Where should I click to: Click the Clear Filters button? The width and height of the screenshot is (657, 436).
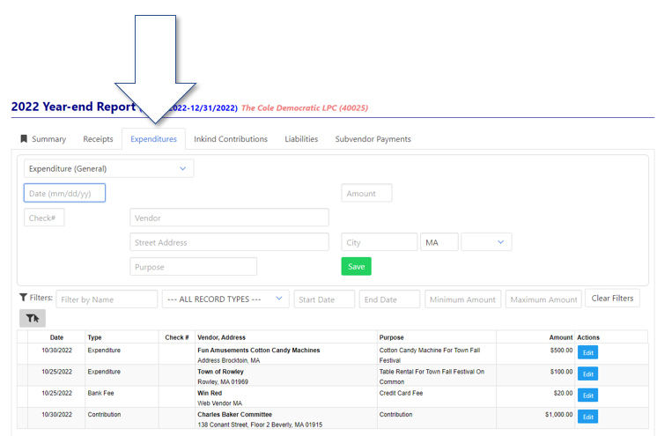[612, 299]
